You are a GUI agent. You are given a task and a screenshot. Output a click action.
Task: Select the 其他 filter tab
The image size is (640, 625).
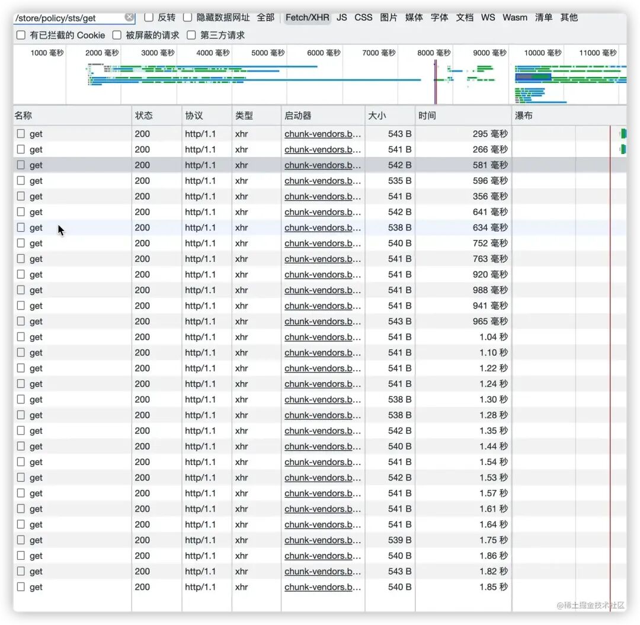[x=569, y=18]
